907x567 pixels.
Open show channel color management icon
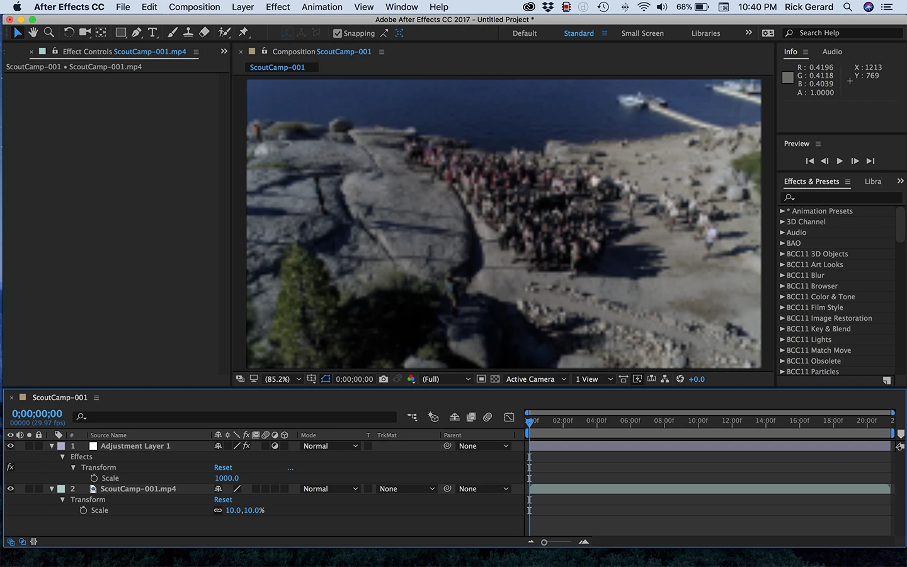[411, 379]
